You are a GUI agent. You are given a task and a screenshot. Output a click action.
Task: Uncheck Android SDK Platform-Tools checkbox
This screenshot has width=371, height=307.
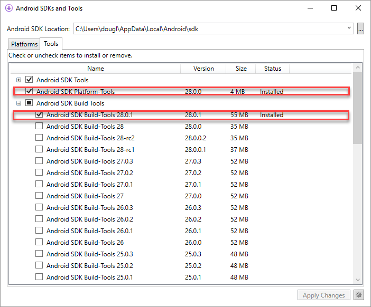click(x=29, y=91)
